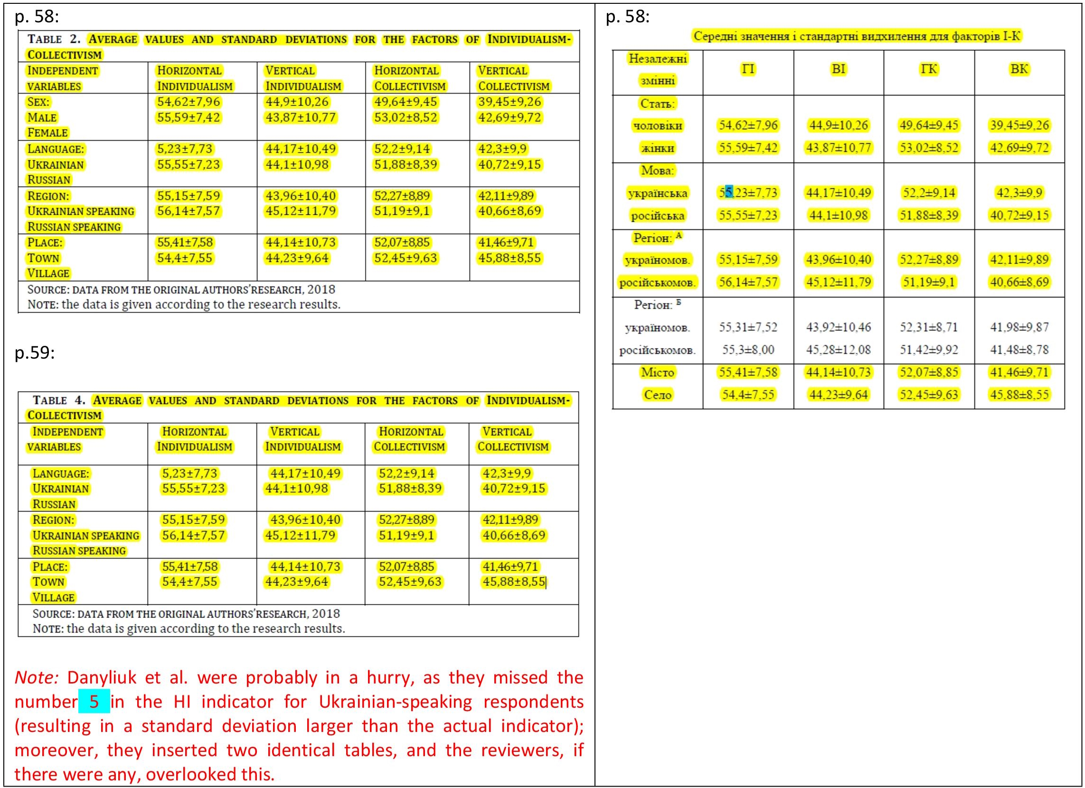Click the Source line under Table 4

(x=186, y=613)
